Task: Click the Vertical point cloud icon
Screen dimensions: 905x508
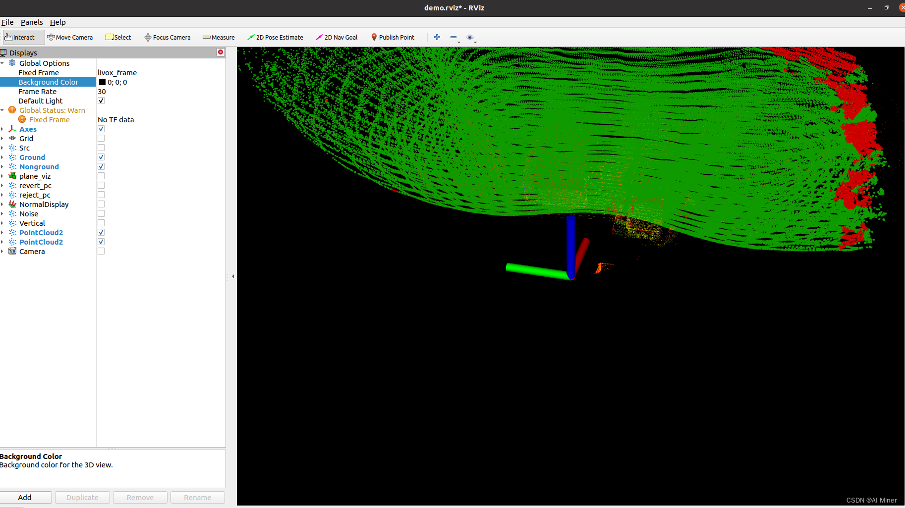Action: point(12,223)
